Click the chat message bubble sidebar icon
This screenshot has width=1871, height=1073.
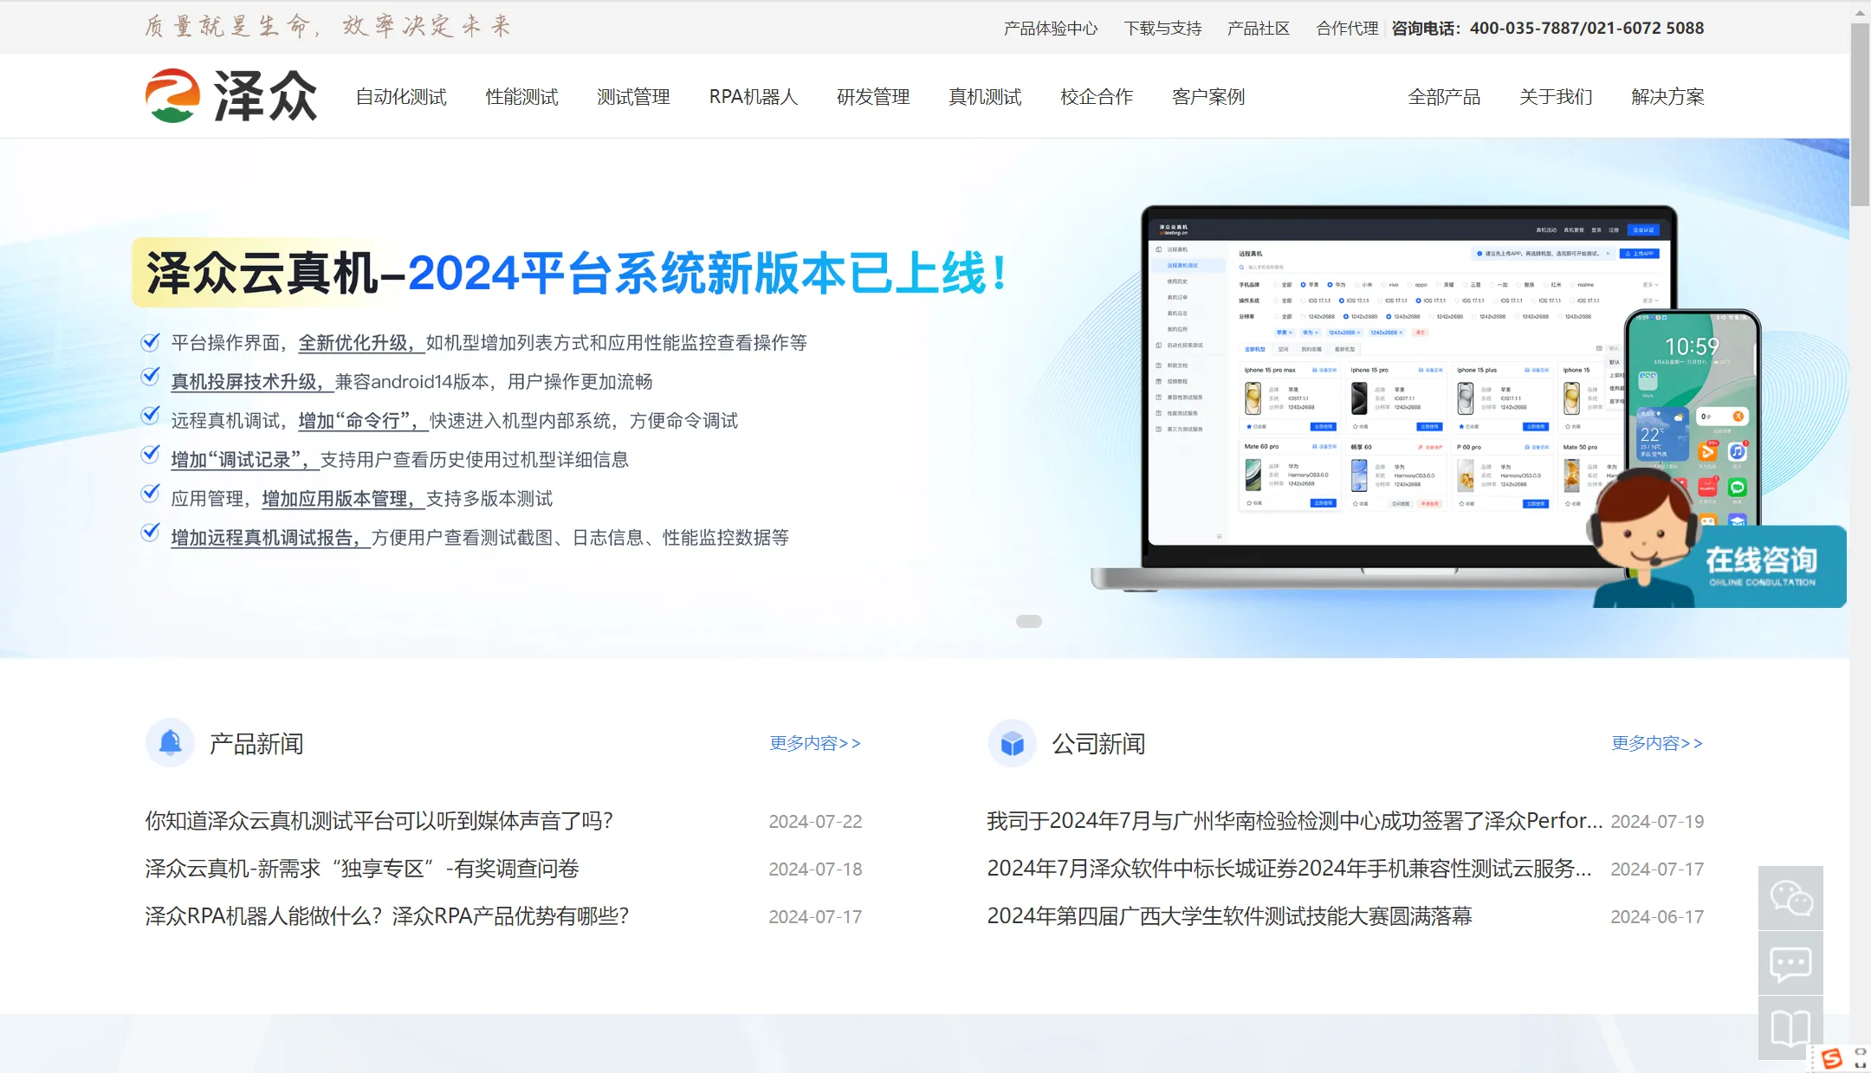click(1790, 963)
